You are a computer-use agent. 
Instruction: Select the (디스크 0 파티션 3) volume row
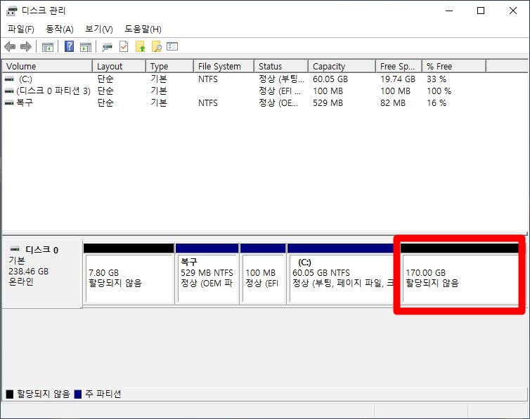[x=53, y=91]
